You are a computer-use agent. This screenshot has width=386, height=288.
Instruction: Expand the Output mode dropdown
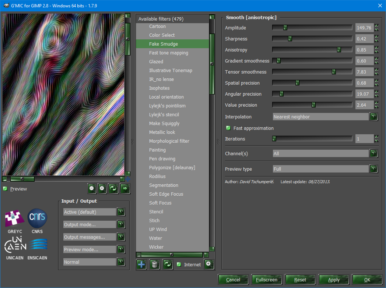pos(121,224)
